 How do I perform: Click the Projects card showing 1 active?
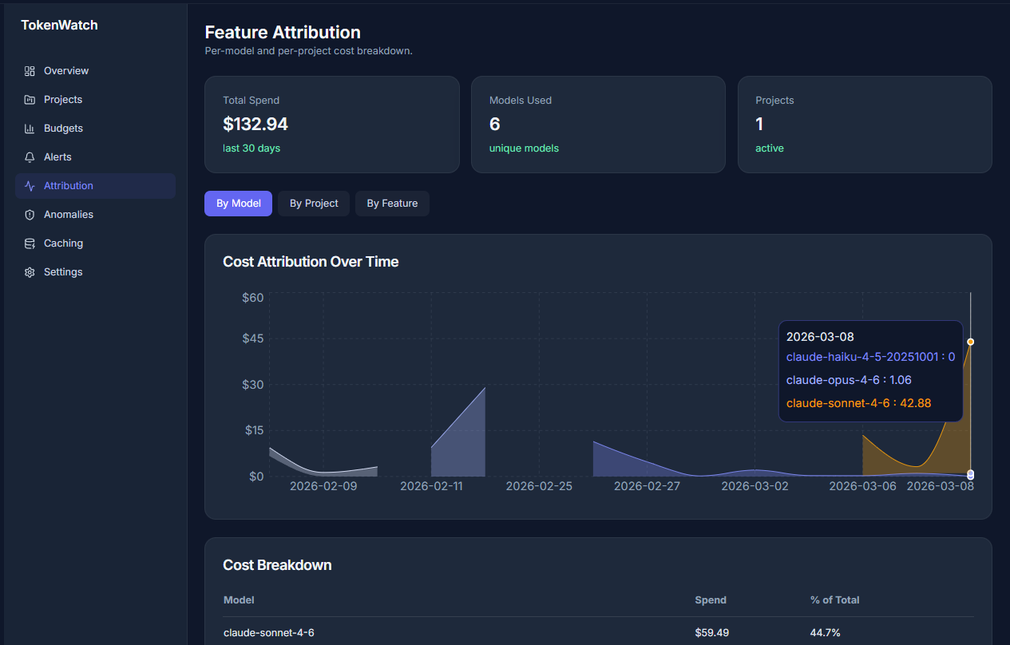[x=865, y=125]
